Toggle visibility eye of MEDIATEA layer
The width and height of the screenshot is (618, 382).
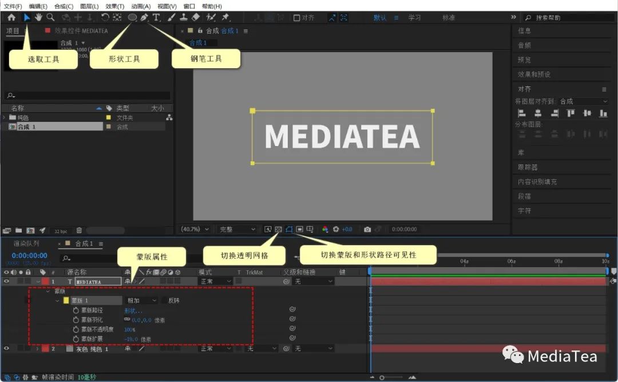(6, 281)
